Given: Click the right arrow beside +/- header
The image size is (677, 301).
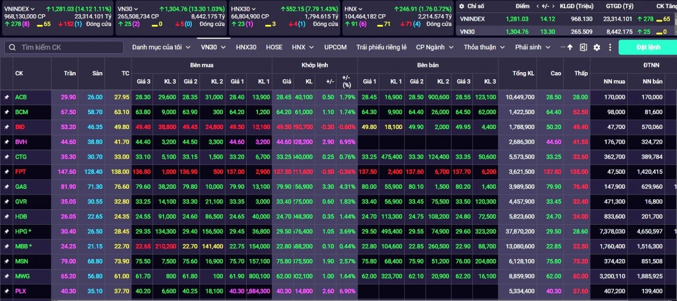Looking at the screenshot, I should 554,7.
